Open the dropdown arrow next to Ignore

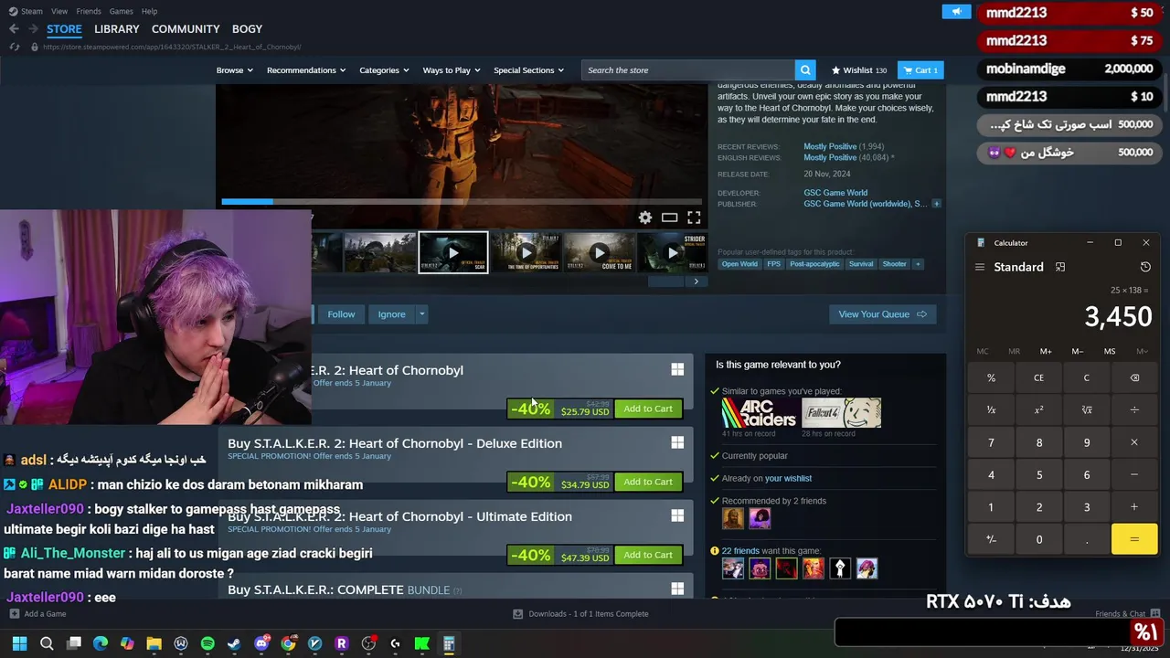pos(421,314)
